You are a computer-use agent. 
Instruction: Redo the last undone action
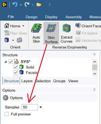(27, 5)
